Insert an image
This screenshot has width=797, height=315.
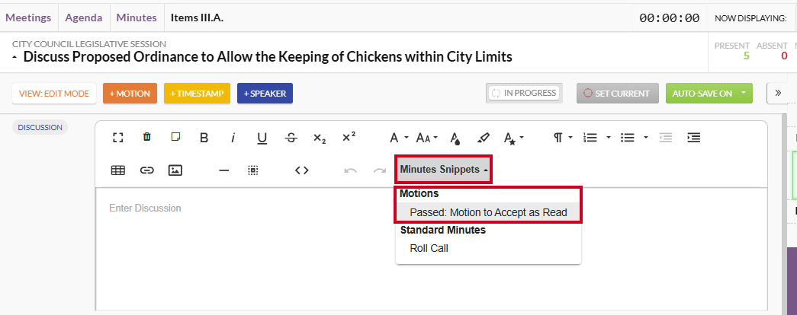click(175, 170)
